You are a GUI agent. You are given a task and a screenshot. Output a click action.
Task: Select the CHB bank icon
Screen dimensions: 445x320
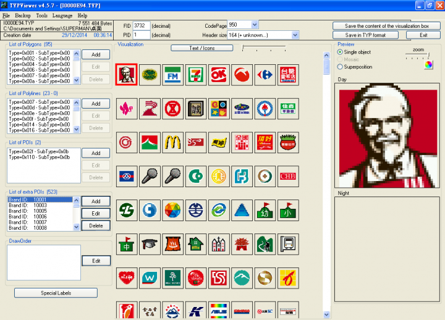coord(288,176)
